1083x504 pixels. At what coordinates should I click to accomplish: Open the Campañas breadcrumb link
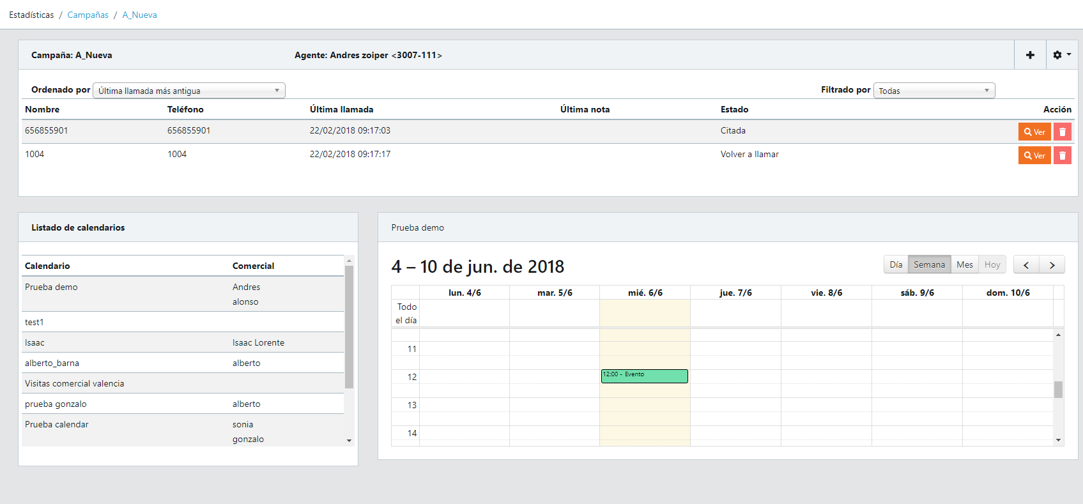[88, 15]
